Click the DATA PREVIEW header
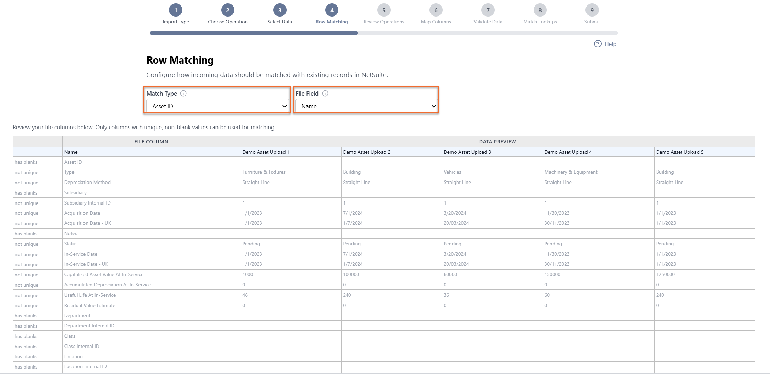Screen dimensions: 770x374 point(498,142)
